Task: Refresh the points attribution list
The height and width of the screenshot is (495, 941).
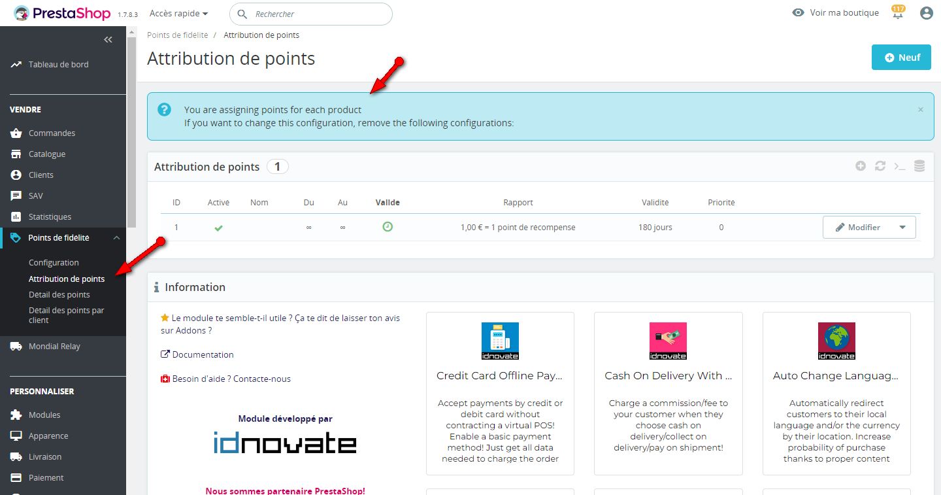Action: pyautogui.click(x=880, y=167)
